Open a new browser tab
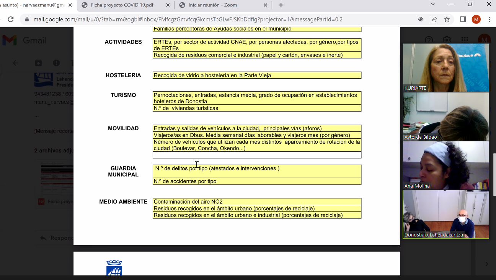Viewport: 496px width, 280px height. click(281, 5)
